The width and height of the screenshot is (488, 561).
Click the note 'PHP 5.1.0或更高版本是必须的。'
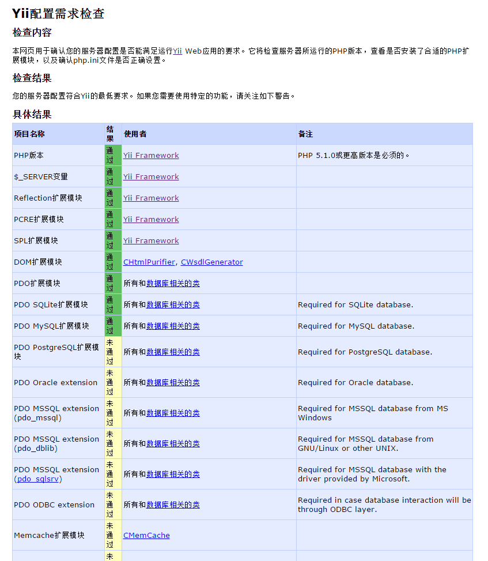click(x=354, y=155)
